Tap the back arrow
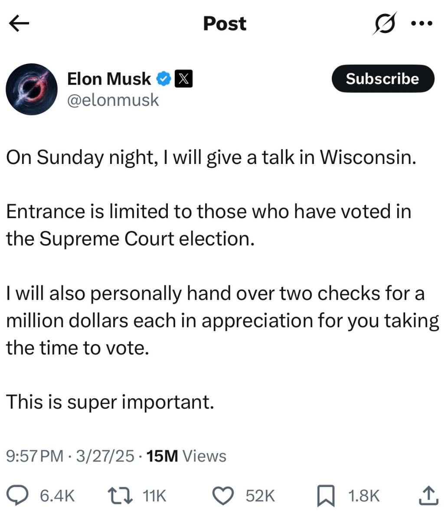The width and height of the screenshot is (448, 514). tap(19, 24)
